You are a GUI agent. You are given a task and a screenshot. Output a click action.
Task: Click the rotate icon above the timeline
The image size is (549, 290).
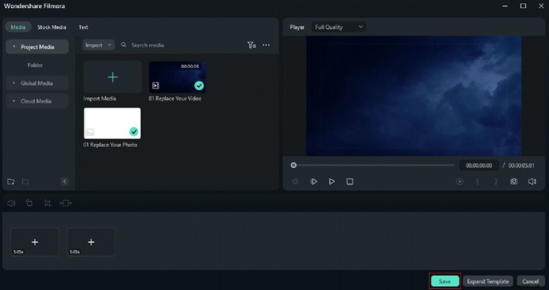point(29,203)
